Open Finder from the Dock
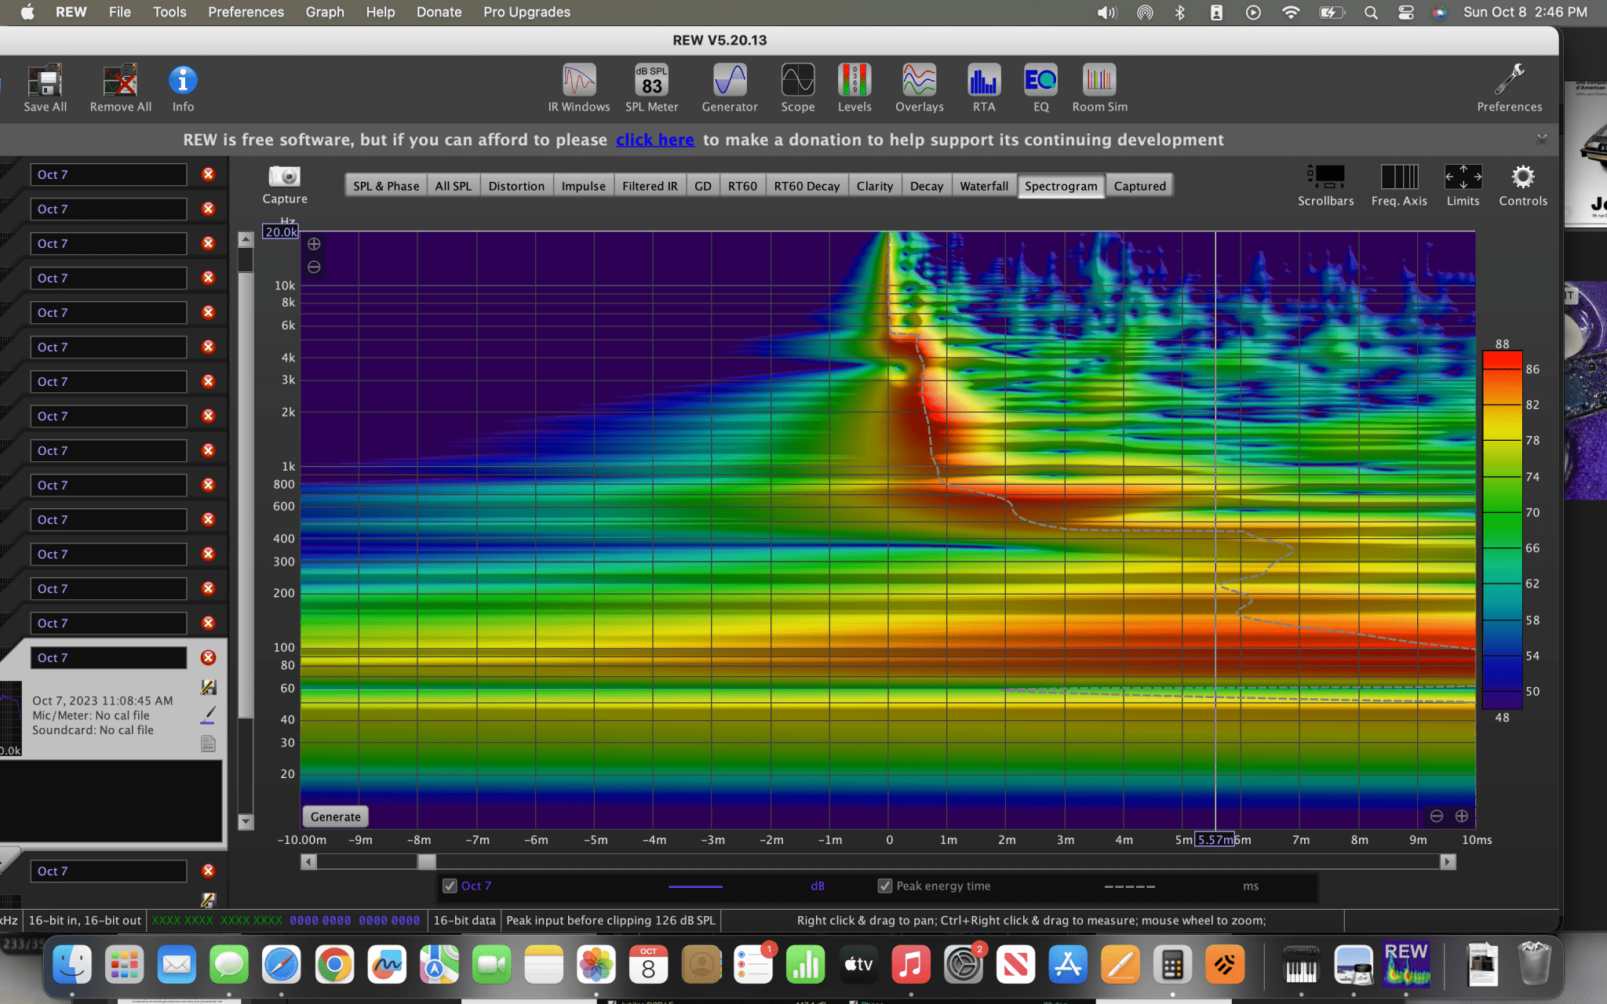 point(71,964)
